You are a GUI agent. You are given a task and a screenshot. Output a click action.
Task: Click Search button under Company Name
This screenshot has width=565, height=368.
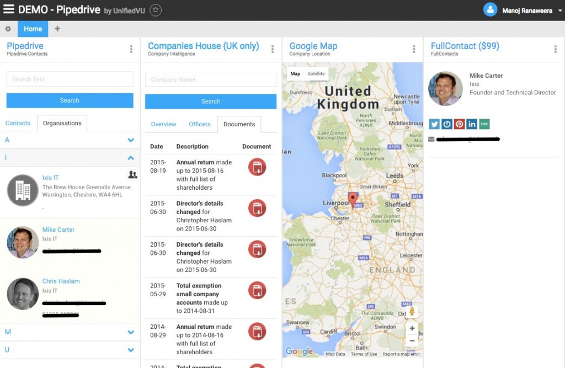[x=211, y=102]
